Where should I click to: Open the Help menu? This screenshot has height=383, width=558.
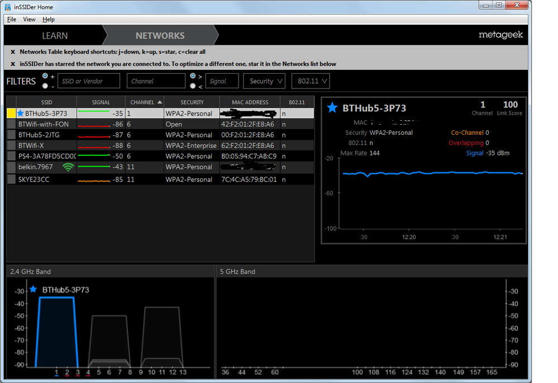point(49,19)
